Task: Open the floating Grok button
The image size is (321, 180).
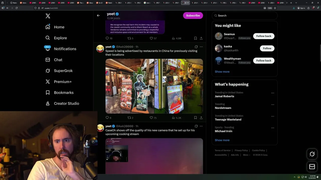Action: 312,154
